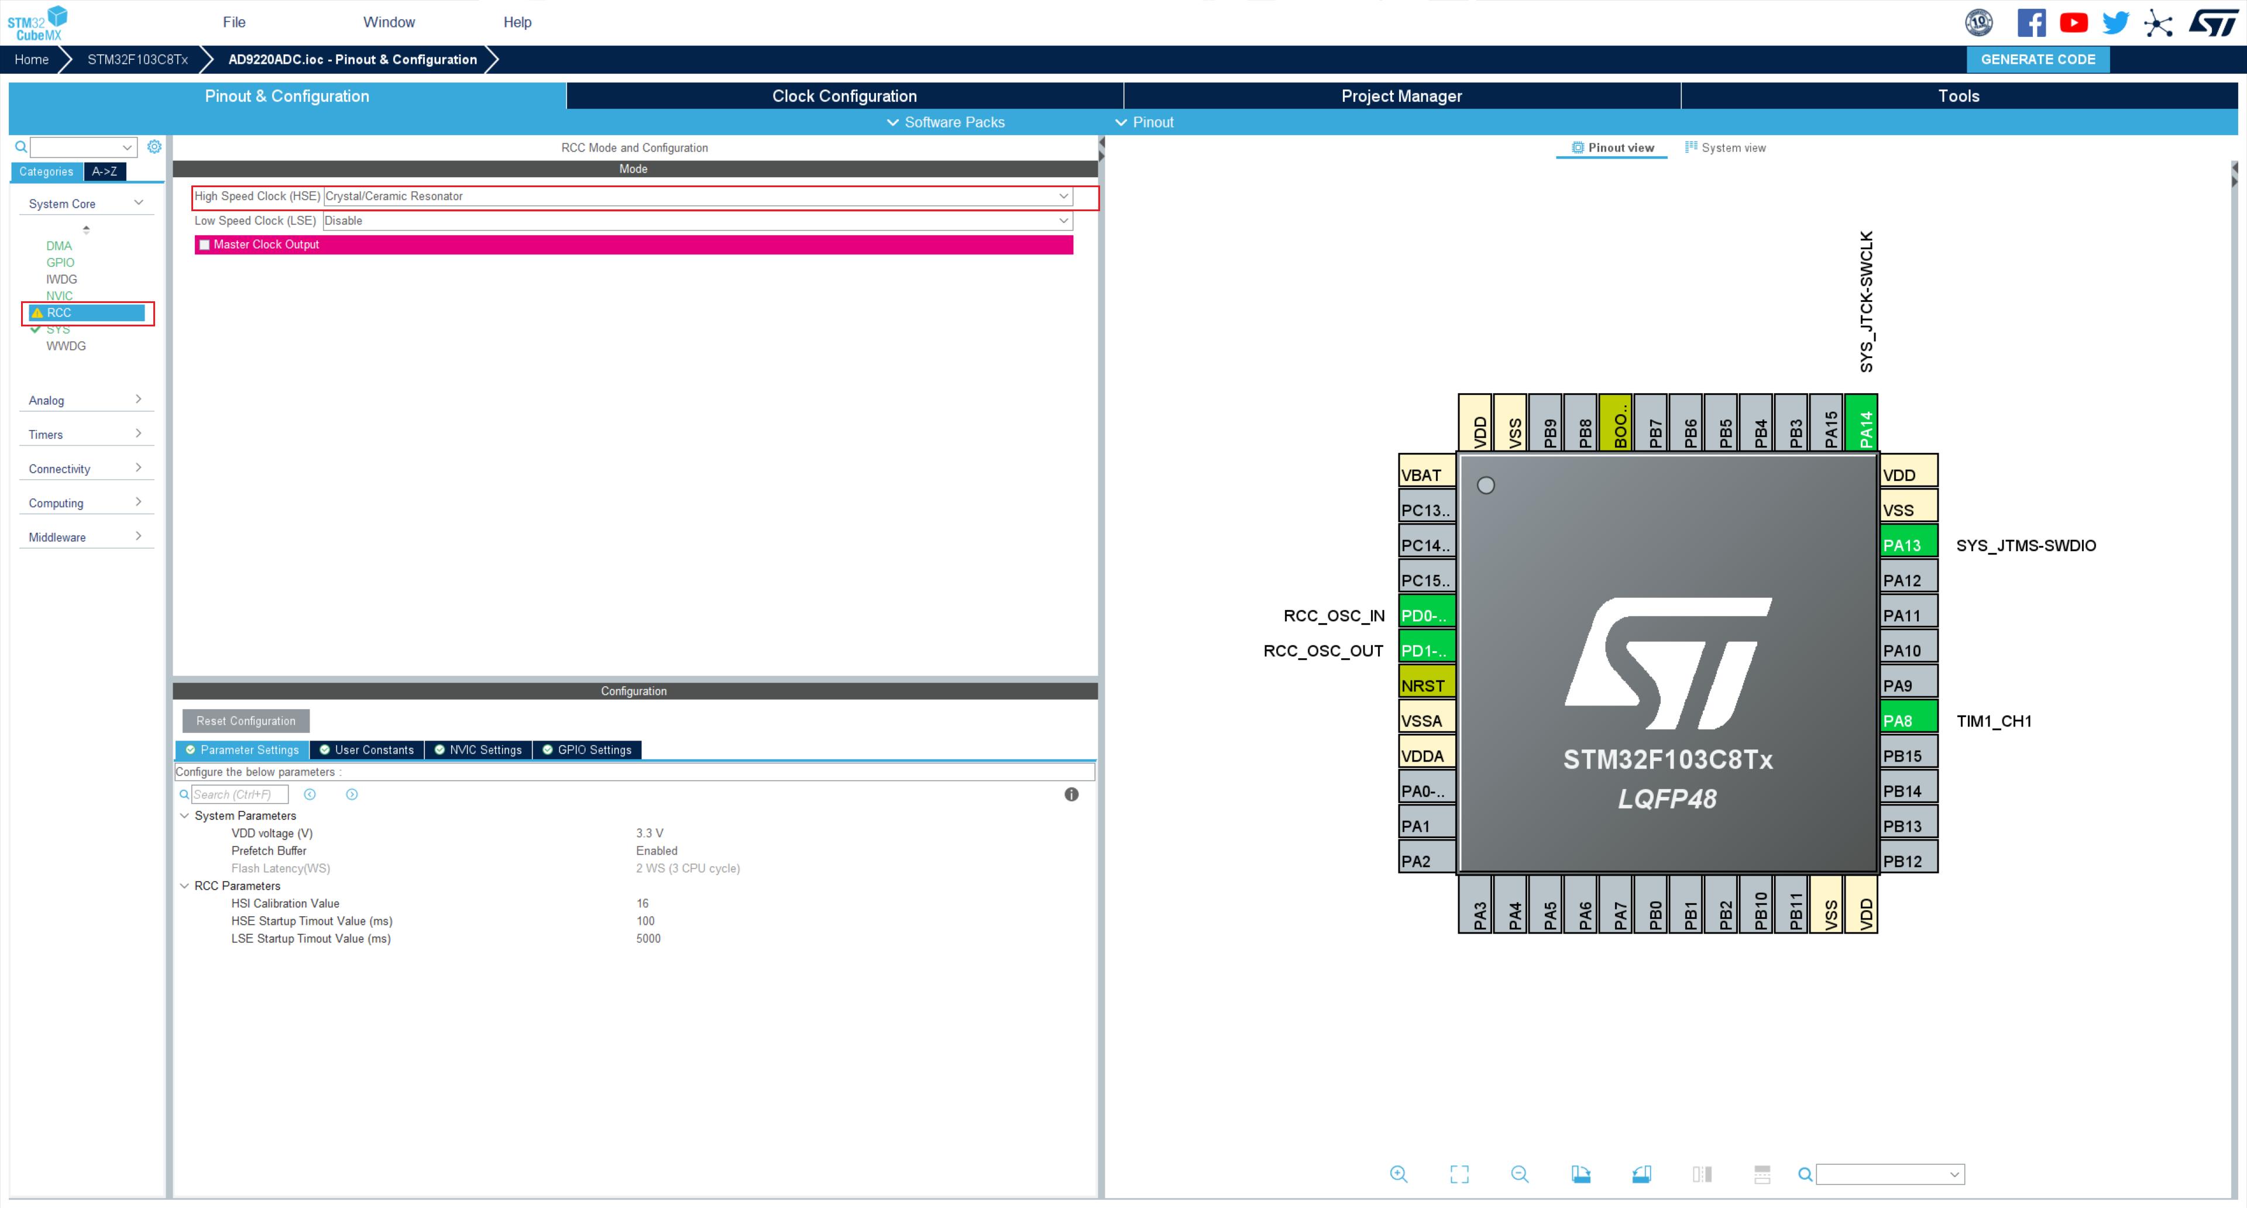Click the Reset Configuration button
This screenshot has height=1208, width=2247.
click(246, 721)
